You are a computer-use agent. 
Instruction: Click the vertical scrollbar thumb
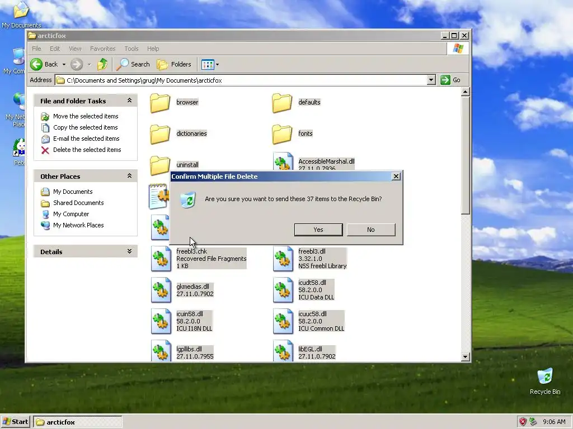coord(465,155)
